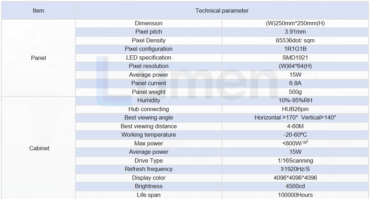Select the 6.8A panel current value
370x199 pixels.
point(295,83)
